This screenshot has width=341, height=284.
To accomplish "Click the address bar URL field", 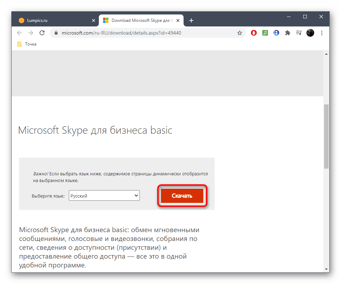I will [141, 33].
